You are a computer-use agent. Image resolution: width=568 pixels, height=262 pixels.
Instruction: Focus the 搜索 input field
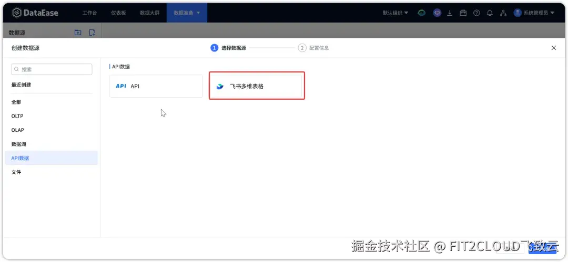point(52,69)
